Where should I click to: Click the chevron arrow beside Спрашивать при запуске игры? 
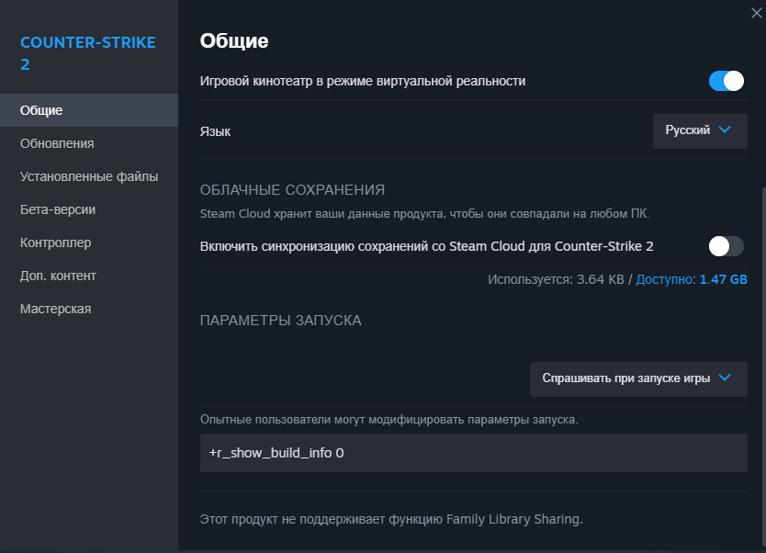725,378
